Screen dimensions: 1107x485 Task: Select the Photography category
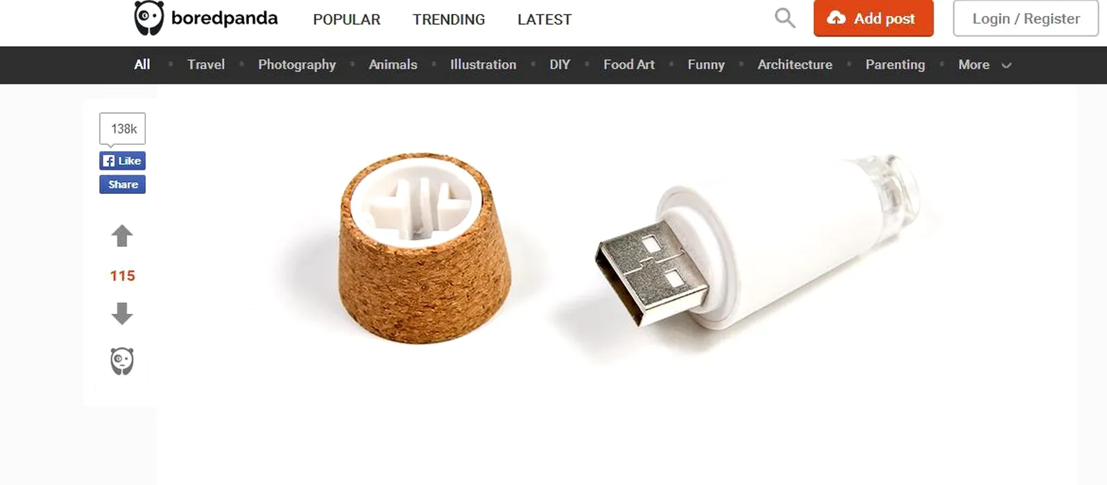pos(297,64)
